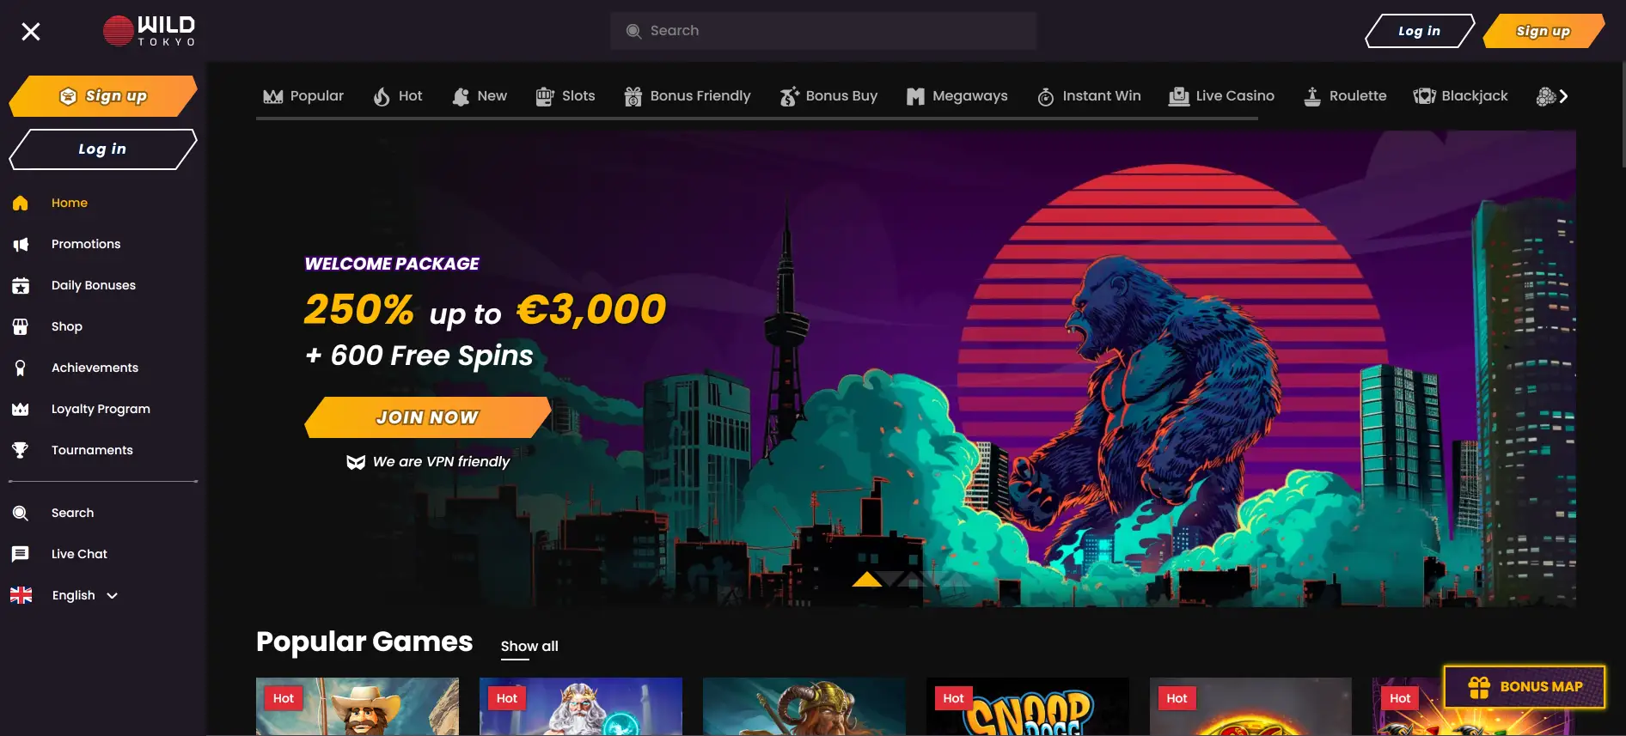The image size is (1626, 736).
Task: Click the JOIN NOW banner button
Action: click(x=427, y=417)
